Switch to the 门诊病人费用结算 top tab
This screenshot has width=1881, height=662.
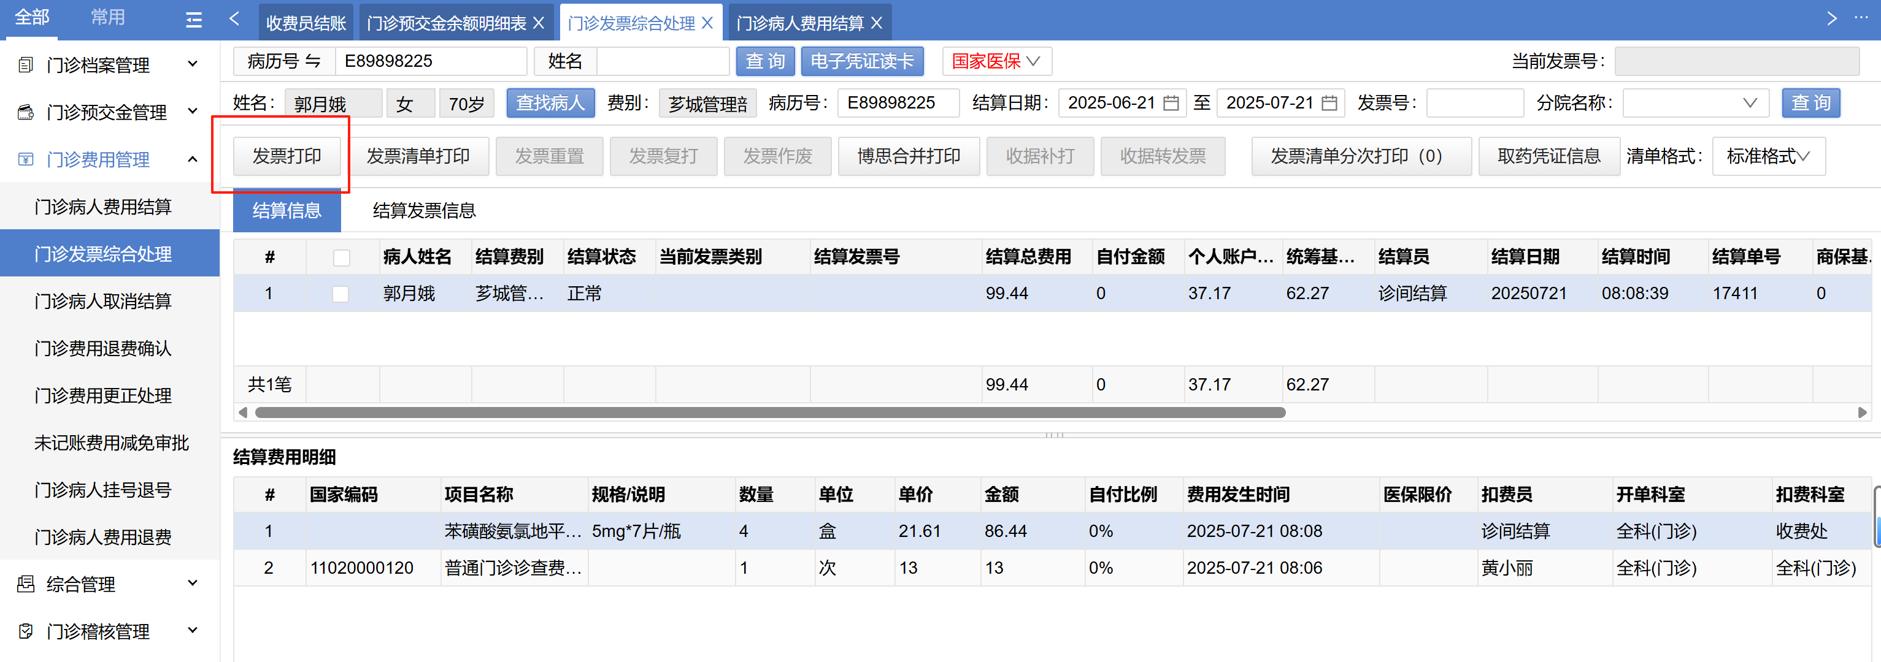tap(799, 23)
